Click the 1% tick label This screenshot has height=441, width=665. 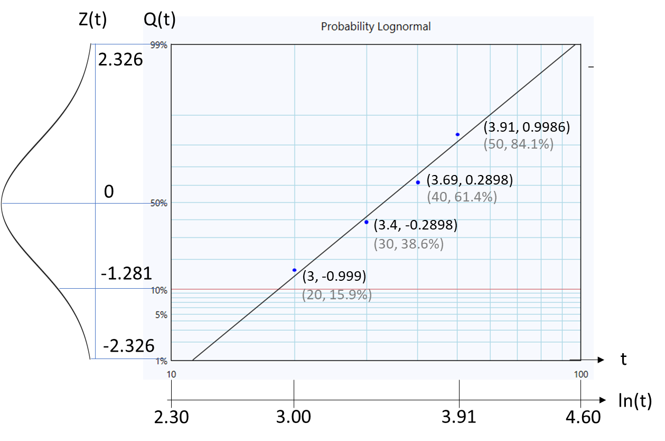161,361
